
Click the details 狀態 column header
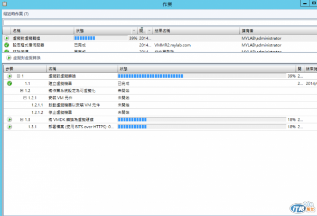click(207, 69)
